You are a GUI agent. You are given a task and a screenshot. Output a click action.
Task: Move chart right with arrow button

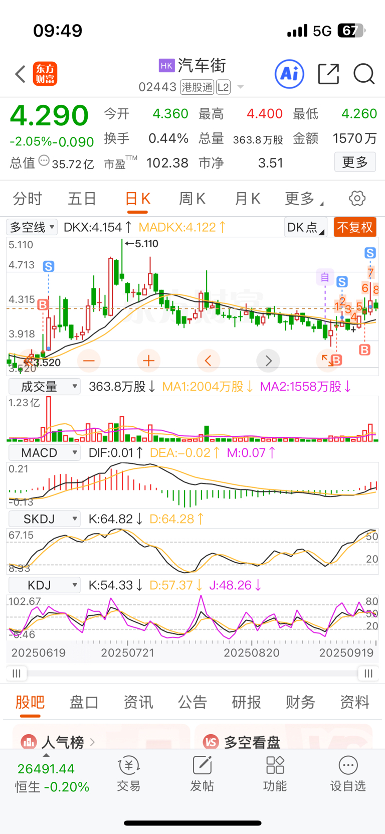[x=268, y=361]
